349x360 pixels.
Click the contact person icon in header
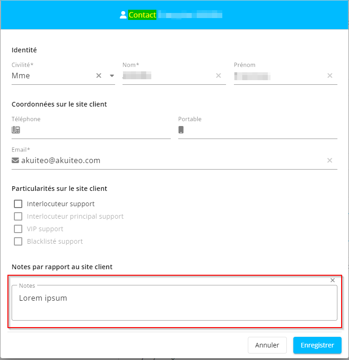(x=123, y=15)
